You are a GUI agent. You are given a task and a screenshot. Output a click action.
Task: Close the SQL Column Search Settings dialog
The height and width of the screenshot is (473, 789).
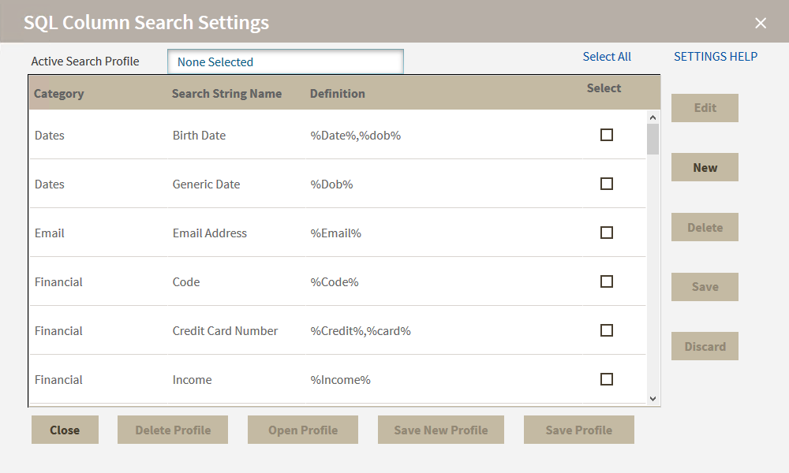(761, 23)
